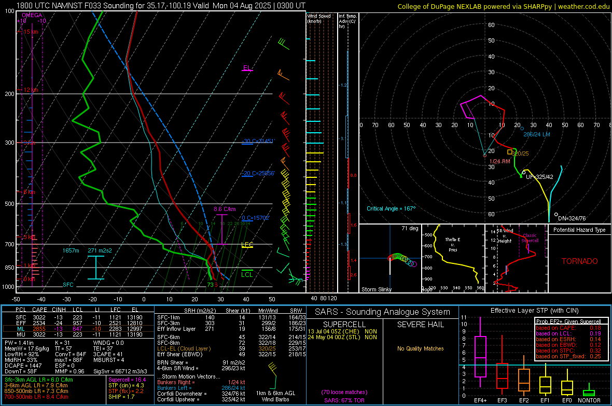Click the BRN Shear = 91 m2/s2 line
This screenshot has width=612, height=406.
point(201,362)
